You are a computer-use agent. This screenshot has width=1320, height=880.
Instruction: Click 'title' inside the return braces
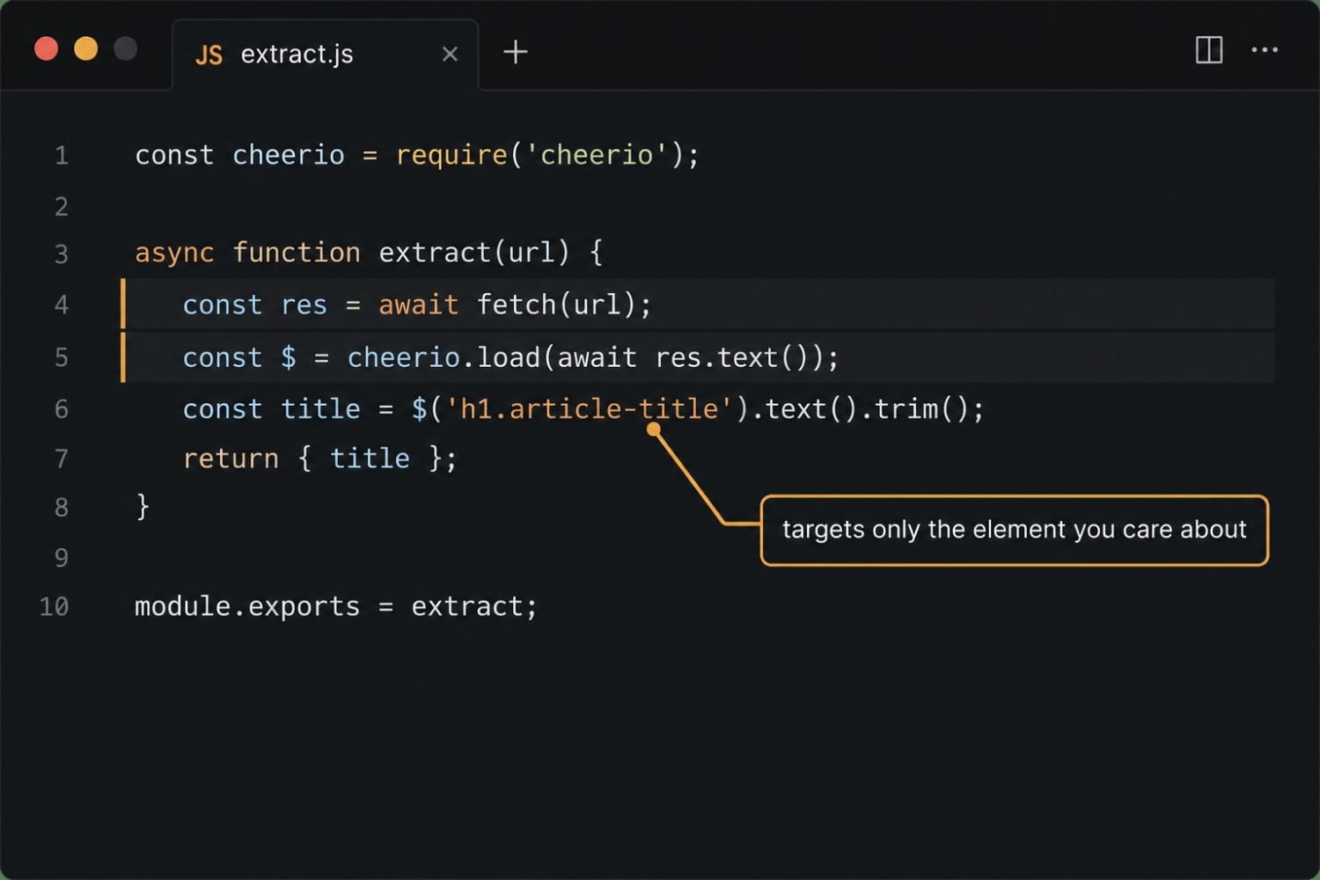click(370, 458)
